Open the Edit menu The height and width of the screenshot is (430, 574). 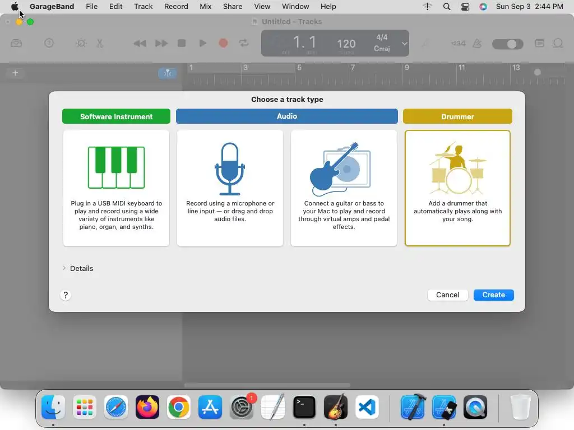(115, 6)
